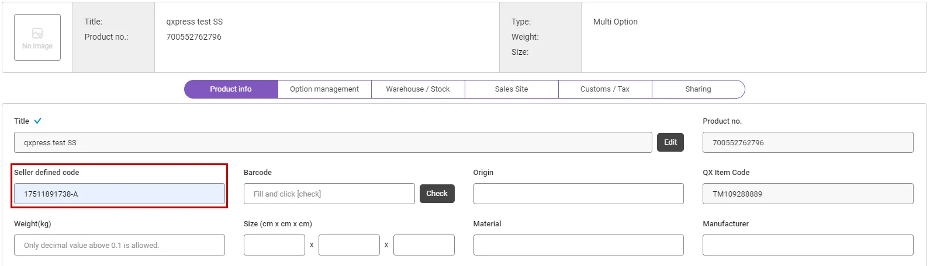Select the third Size dimension box
930x266 pixels.
(x=424, y=245)
